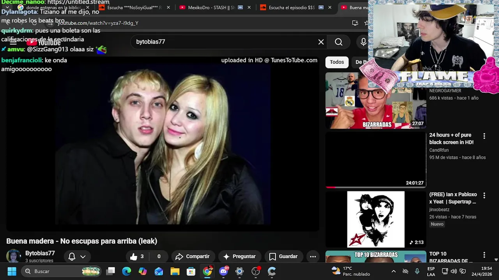Open Windows Start menu
This screenshot has width=499, height=280.
point(12,271)
